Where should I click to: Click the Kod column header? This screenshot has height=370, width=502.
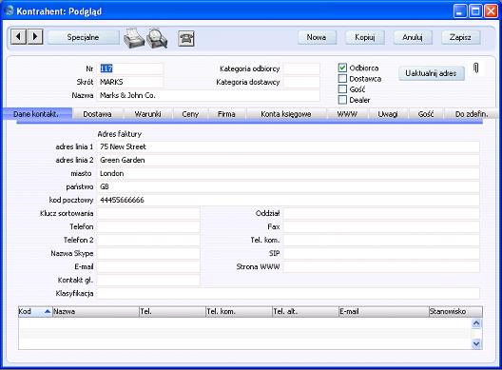click(x=35, y=311)
